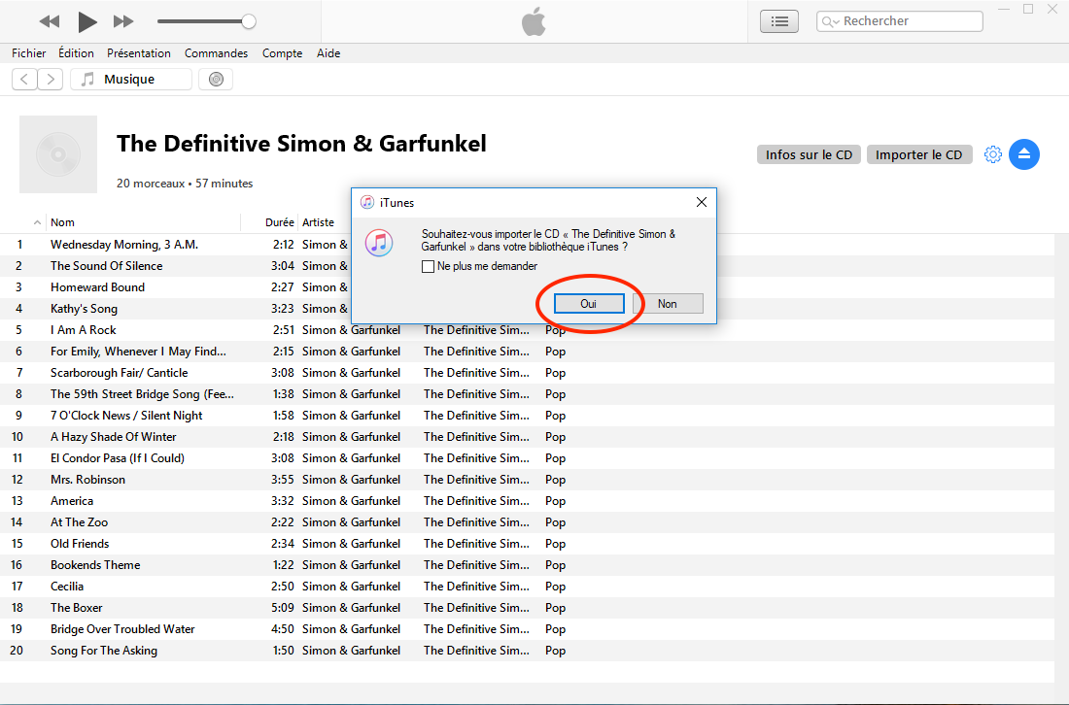This screenshot has height=705, width=1069.
Task: Open the Fichier menu
Action: [x=28, y=53]
